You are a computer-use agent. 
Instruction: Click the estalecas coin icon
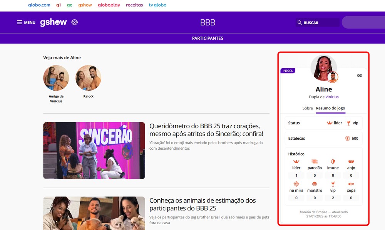click(x=347, y=138)
